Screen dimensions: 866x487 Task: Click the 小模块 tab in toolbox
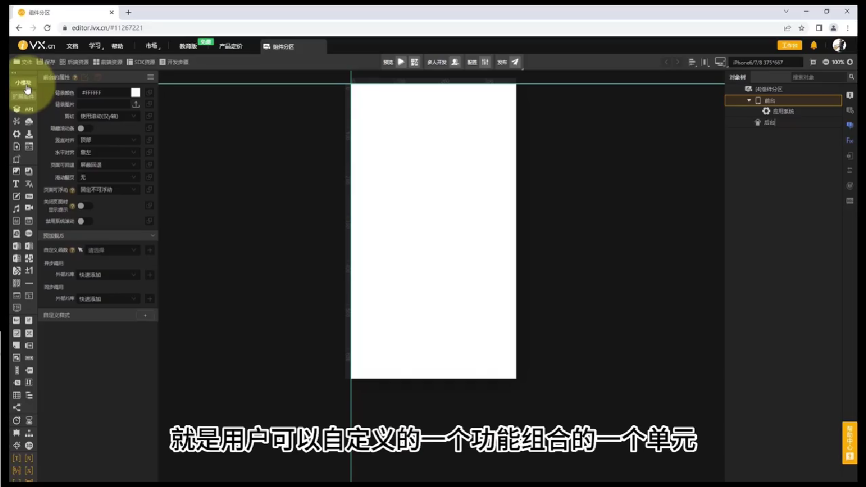coord(24,83)
